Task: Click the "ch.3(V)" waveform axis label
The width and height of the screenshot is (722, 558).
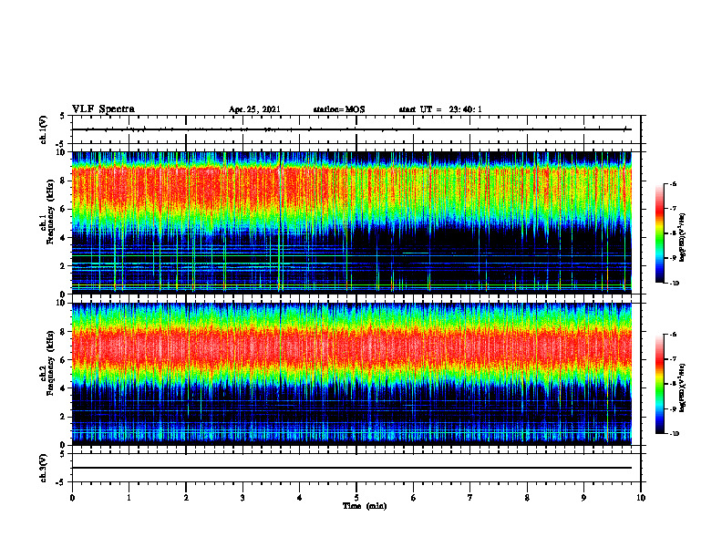Action: point(44,468)
